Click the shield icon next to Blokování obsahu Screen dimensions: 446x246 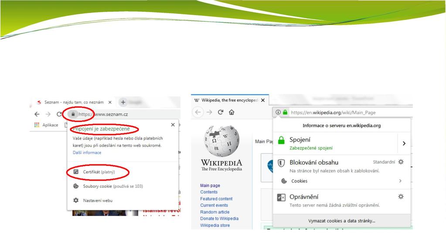[281, 163]
